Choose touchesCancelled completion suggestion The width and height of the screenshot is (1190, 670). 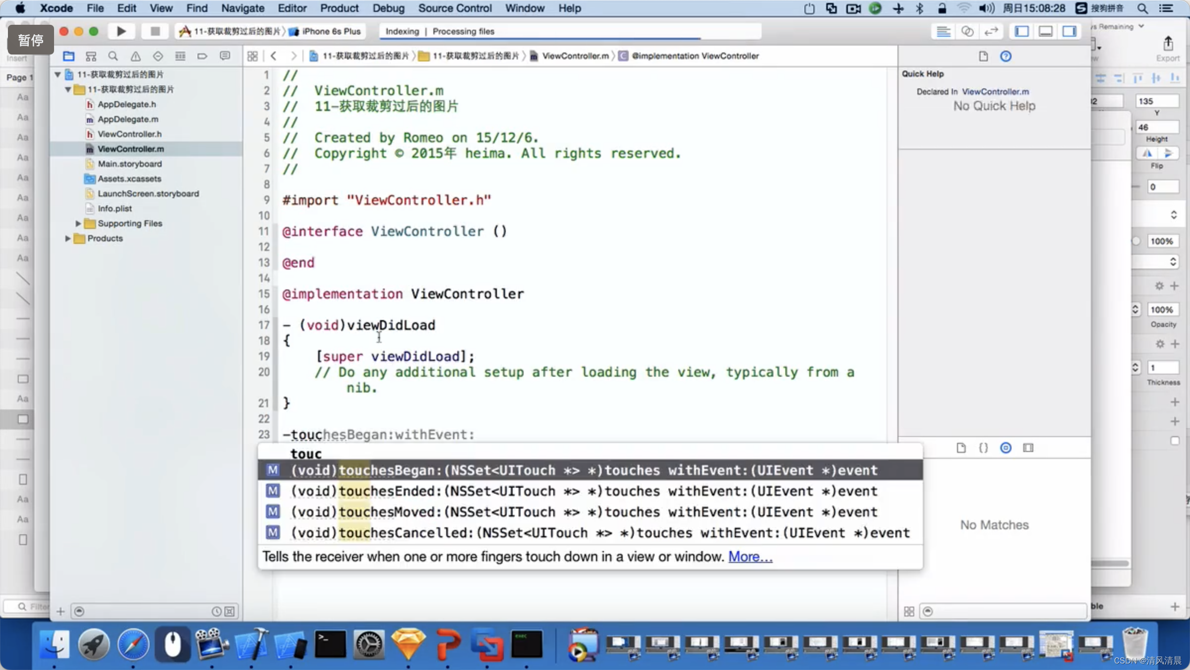(590, 532)
